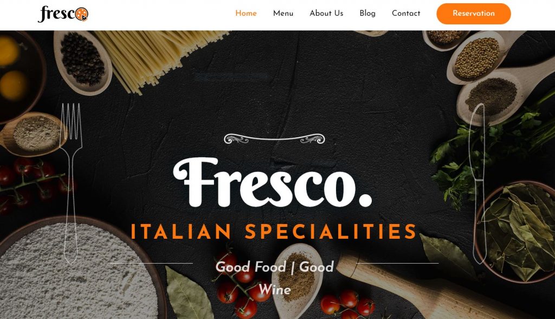Click the white knife outline illustration
Screen dimensions: 555x319
tap(478, 183)
